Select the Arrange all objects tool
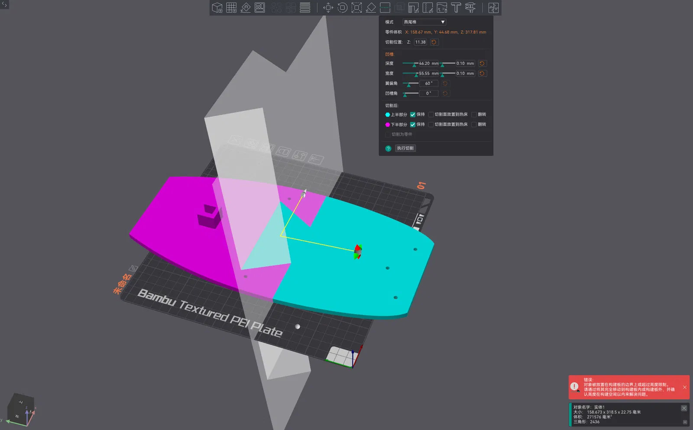Screen dimensions: 693x430 260,8
